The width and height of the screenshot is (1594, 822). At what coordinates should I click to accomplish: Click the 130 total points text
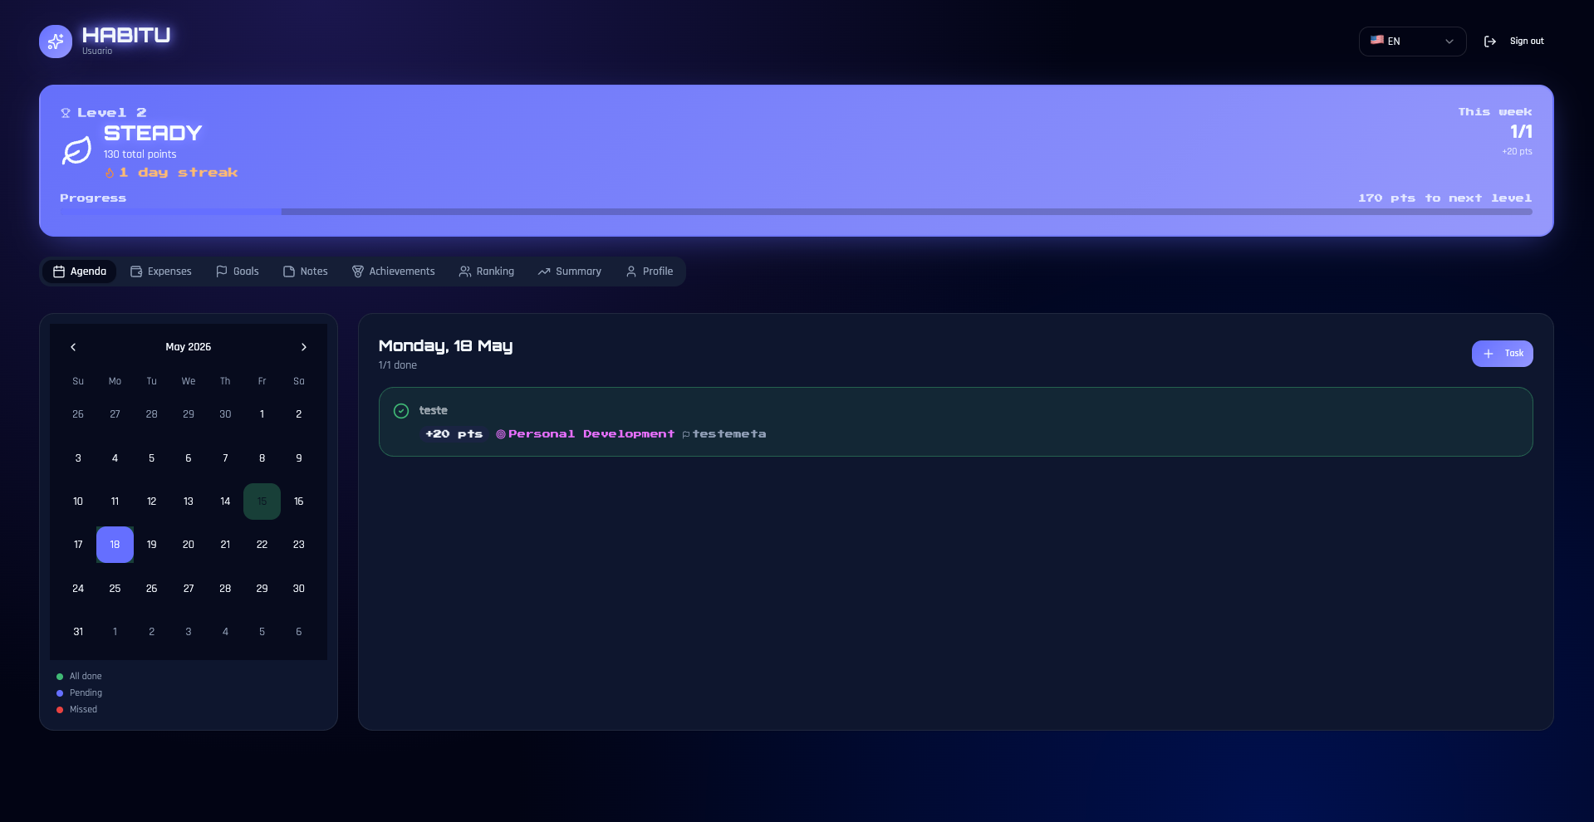click(140, 154)
